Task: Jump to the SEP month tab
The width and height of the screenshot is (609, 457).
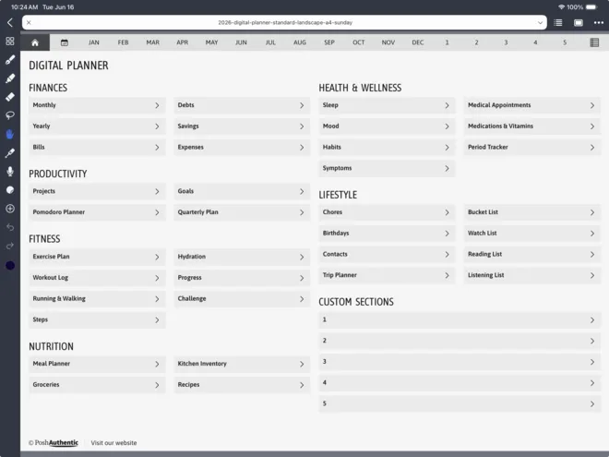Action: tap(329, 42)
